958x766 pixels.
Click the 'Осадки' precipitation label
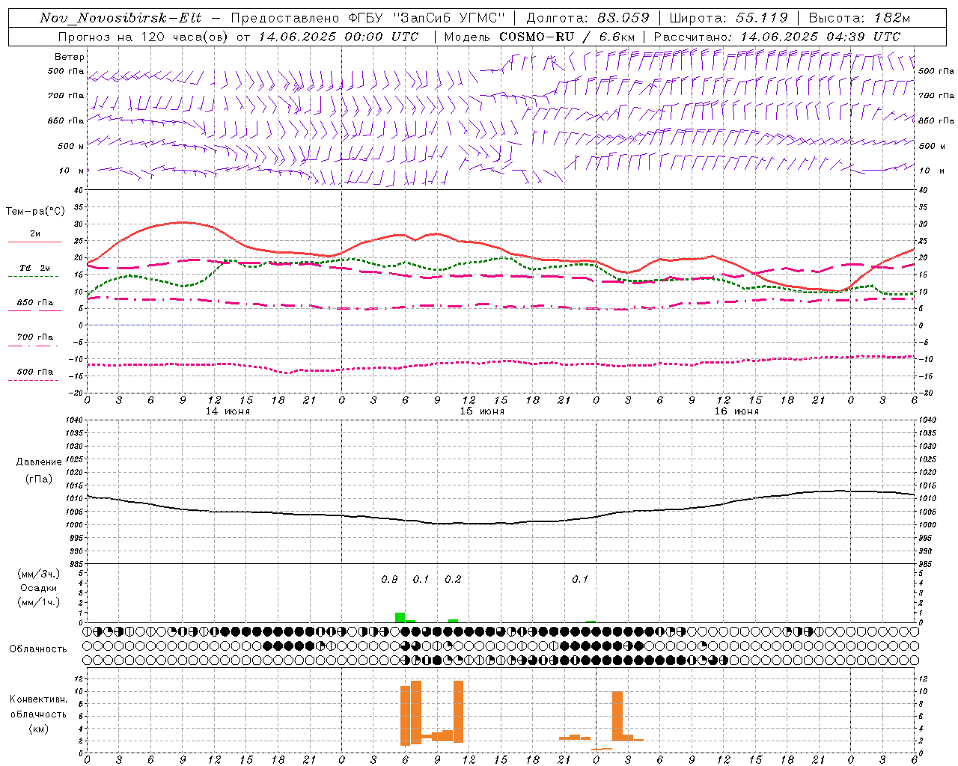coord(39,588)
